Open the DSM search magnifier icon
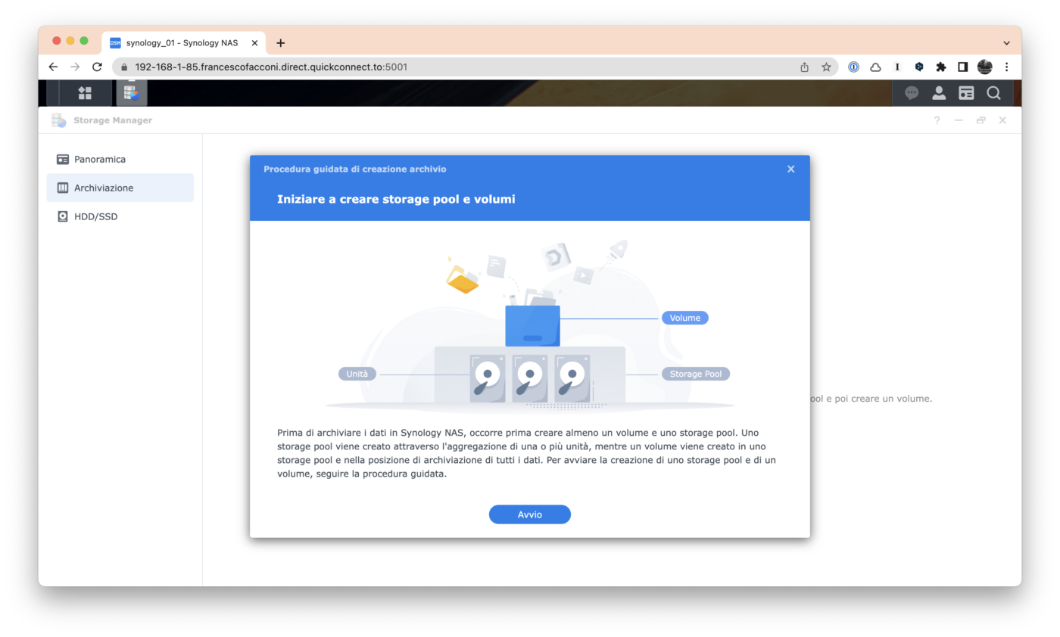 pos(993,92)
